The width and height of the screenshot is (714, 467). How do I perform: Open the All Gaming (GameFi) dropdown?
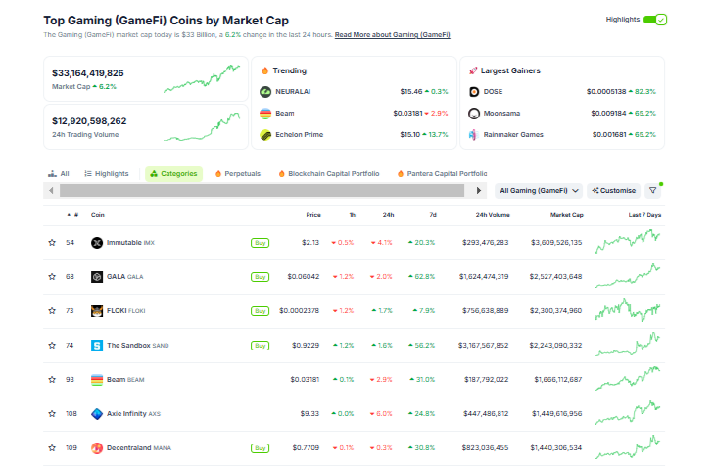click(x=539, y=191)
